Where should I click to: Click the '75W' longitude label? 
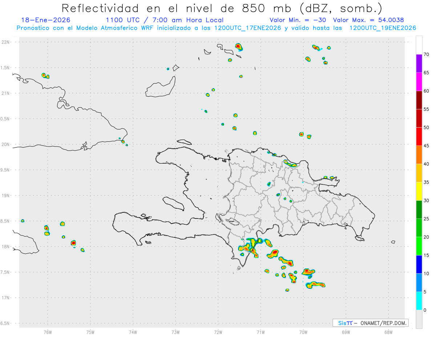click(90, 332)
